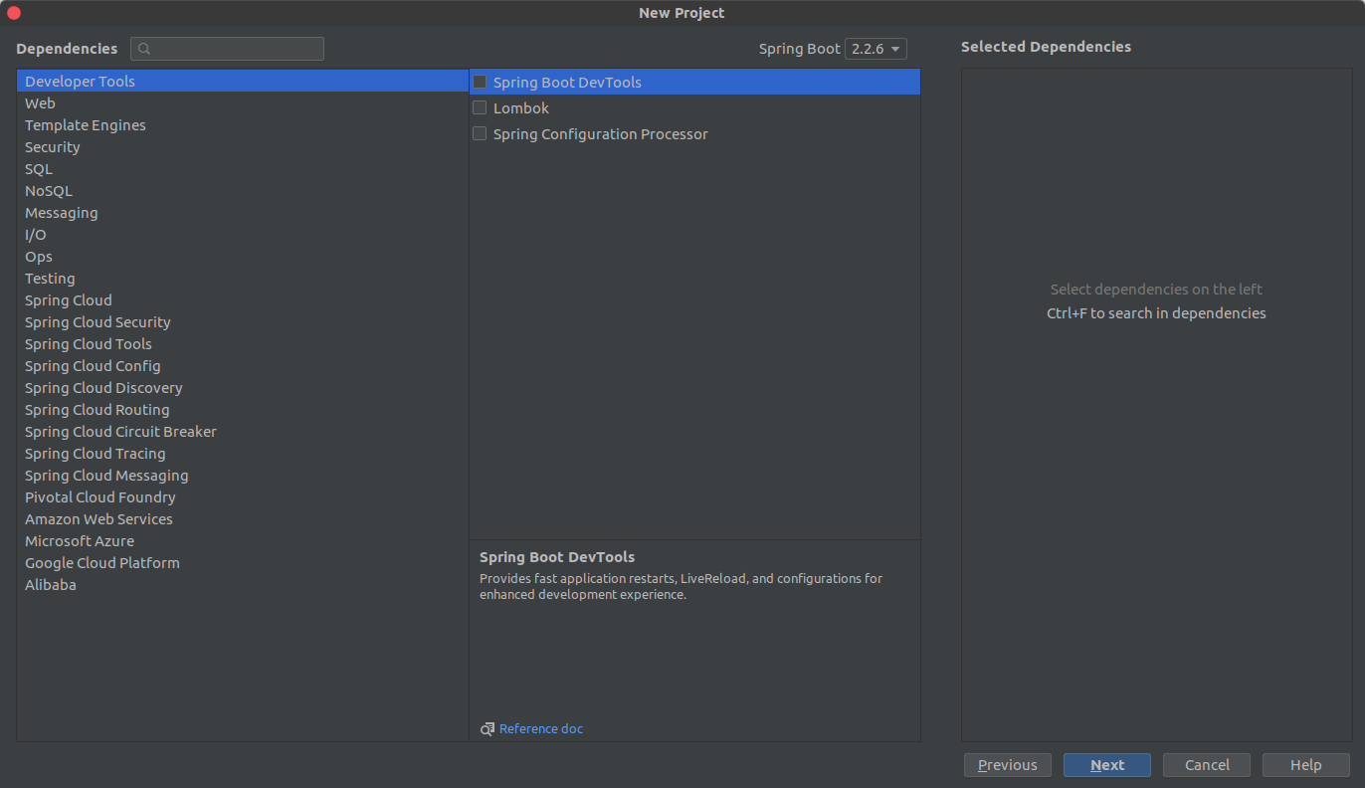1365x788 pixels.
Task: Open the Spring Boot version dropdown
Action: pos(876,49)
